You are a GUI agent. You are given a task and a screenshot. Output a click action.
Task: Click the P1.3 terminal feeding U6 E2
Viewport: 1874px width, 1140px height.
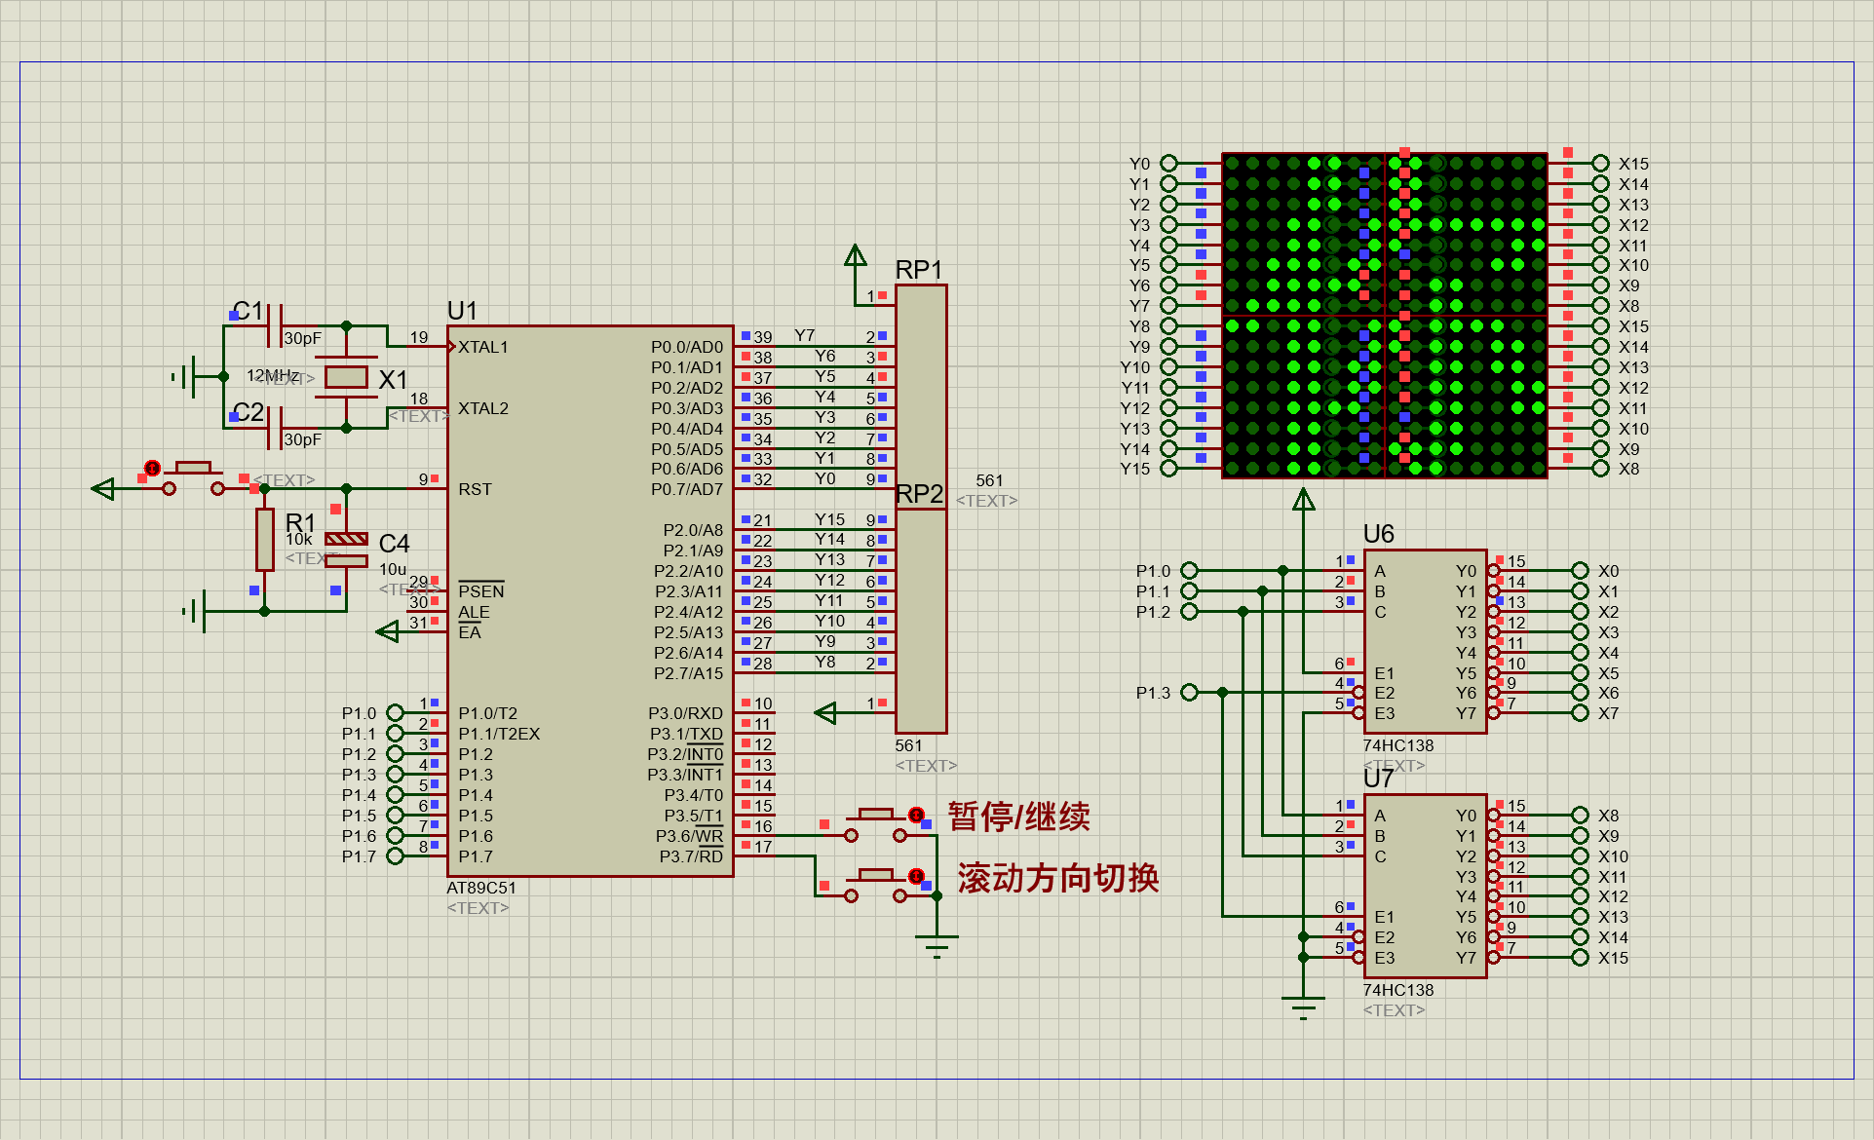tap(1189, 692)
